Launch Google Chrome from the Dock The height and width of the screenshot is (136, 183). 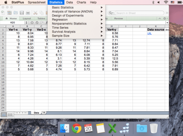[76, 128]
